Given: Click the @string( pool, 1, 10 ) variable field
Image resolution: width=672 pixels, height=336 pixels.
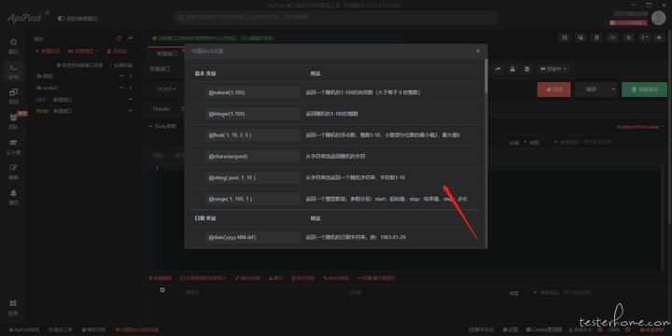Looking at the screenshot, I should (x=252, y=178).
